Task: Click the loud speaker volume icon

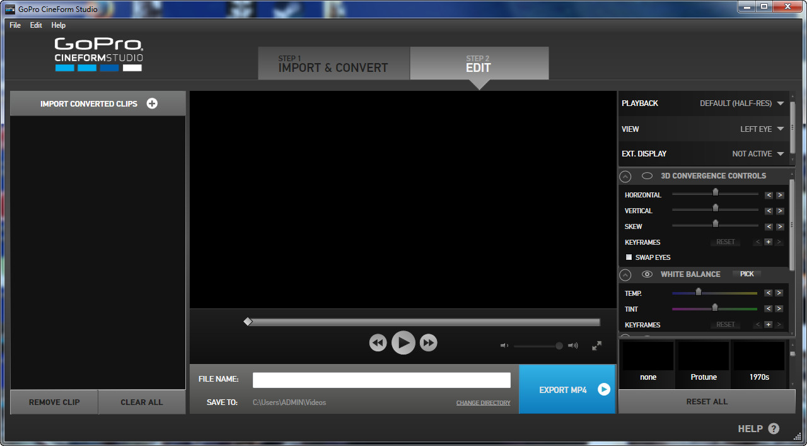Action: pos(573,346)
